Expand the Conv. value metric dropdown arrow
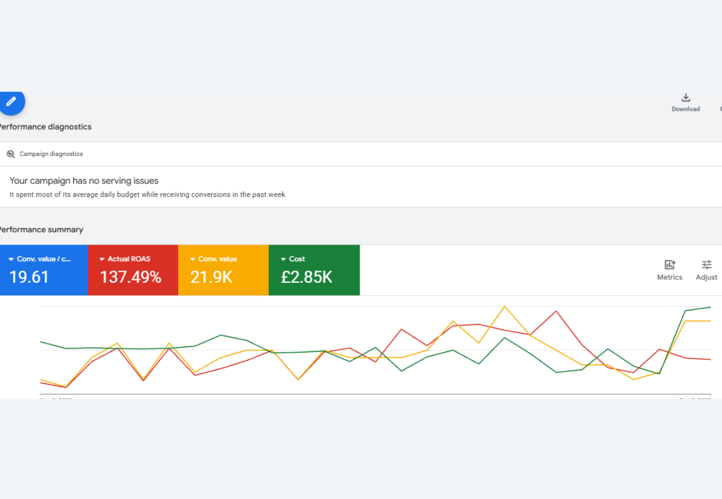Image resolution: width=722 pixels, height=499 pixels. tap(192, 259)
